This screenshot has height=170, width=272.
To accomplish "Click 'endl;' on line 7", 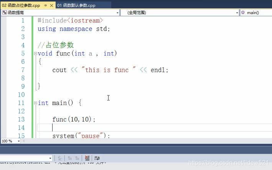I will click(160, 70).
